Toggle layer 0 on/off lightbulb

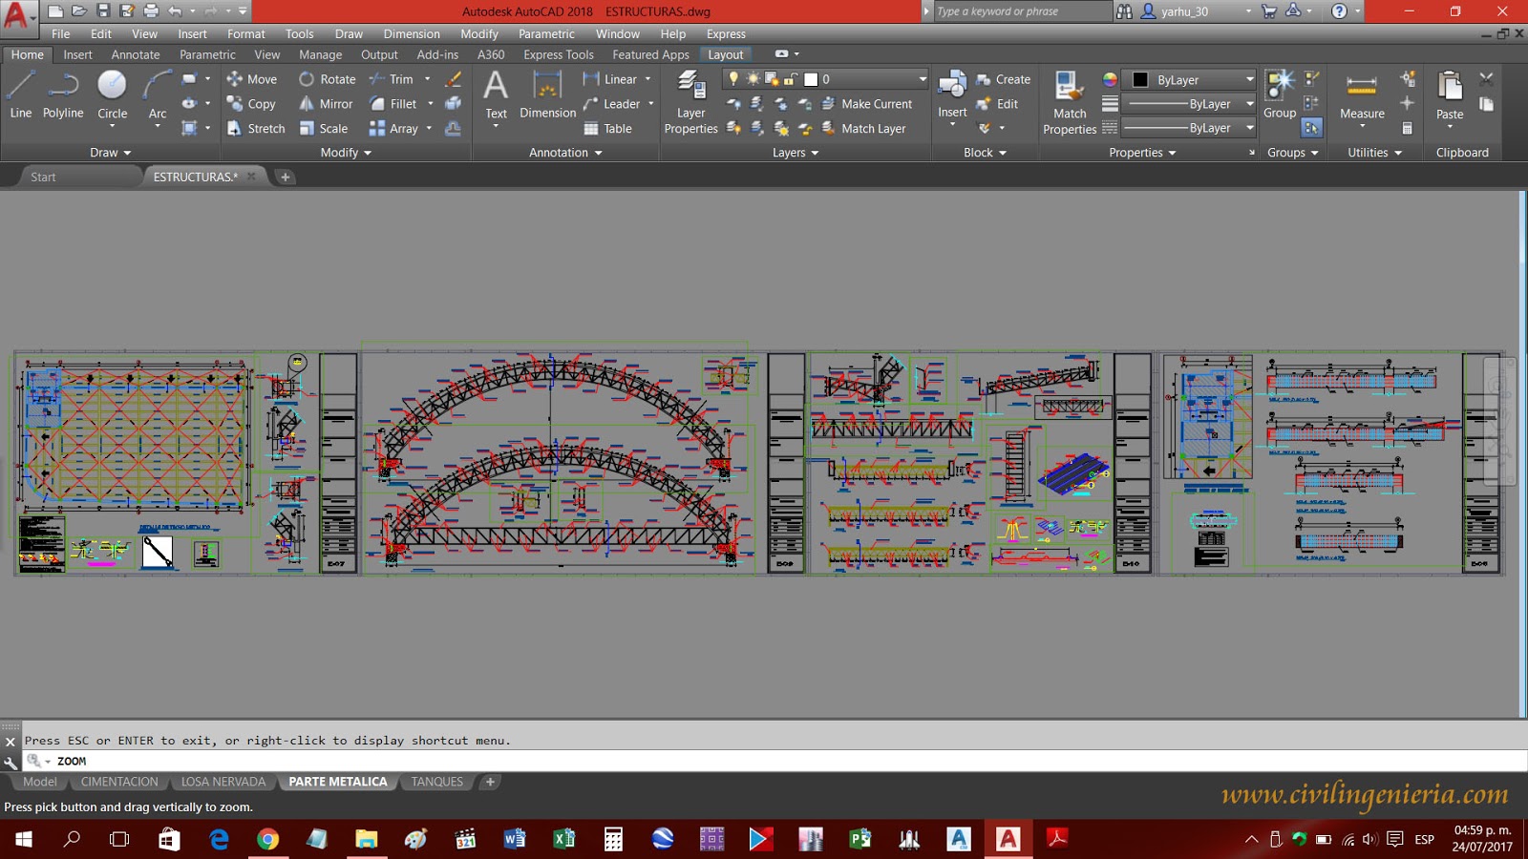[733, 79]
